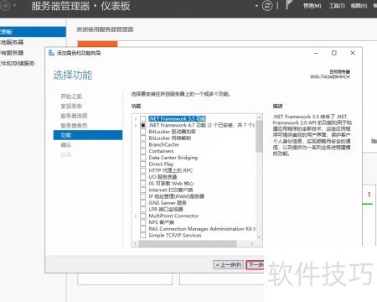Check the HTTP 代理上的 RPC checkbox
Screen dimensions: 377x302
click(142, 170)
